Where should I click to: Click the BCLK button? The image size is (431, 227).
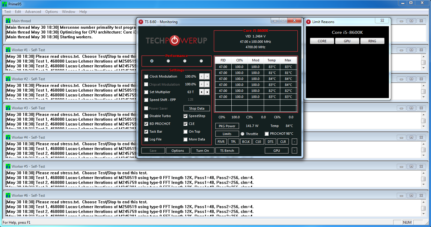click(x=246, y=142)
